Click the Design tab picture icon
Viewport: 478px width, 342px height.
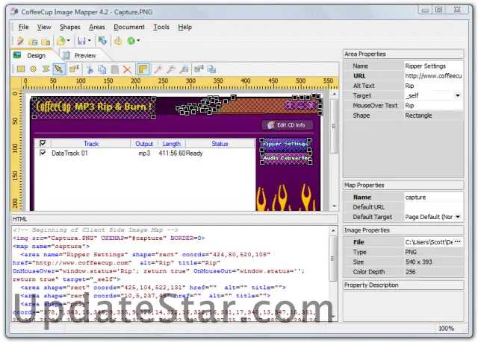pyautogui.click(x=17, y=55)
